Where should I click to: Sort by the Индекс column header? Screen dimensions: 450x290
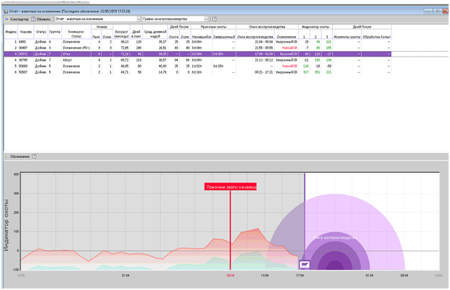pyautogui.click(x=11, y=31)
